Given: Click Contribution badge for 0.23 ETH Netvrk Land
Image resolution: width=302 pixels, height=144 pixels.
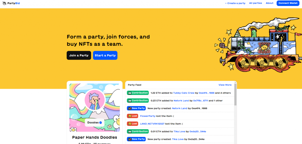Looking at the screenshot, I should [x=138, y=100].
